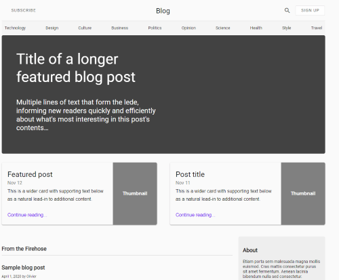This screenshot has width=339, height=280.
Task: Visit the Opinion category
Action: point(188,28)
